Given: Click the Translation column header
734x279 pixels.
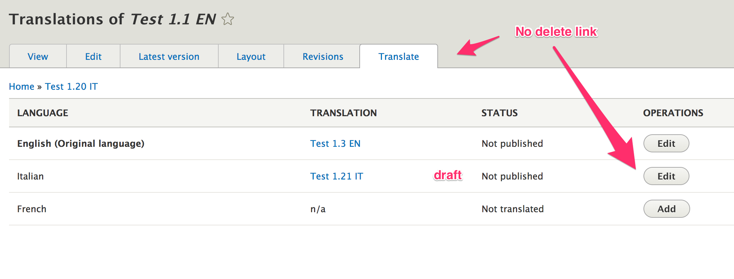Looking at the screenshot, I should [343, 113].
